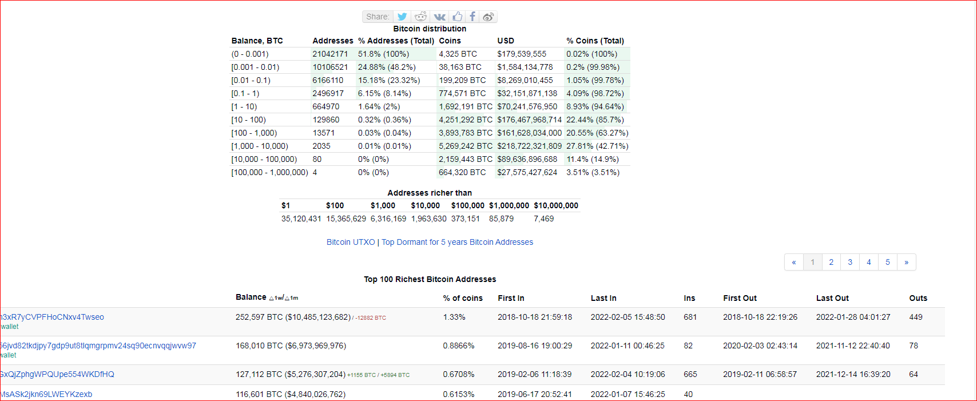Click the 5,269,242 BTC coins cell

466,146
